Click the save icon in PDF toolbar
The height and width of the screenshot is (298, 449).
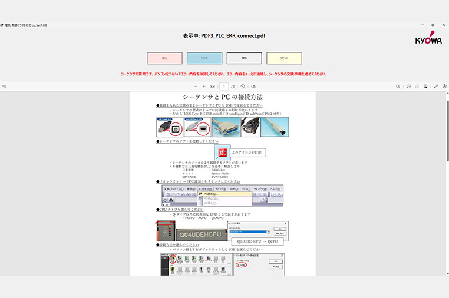[x=417, y=86]
